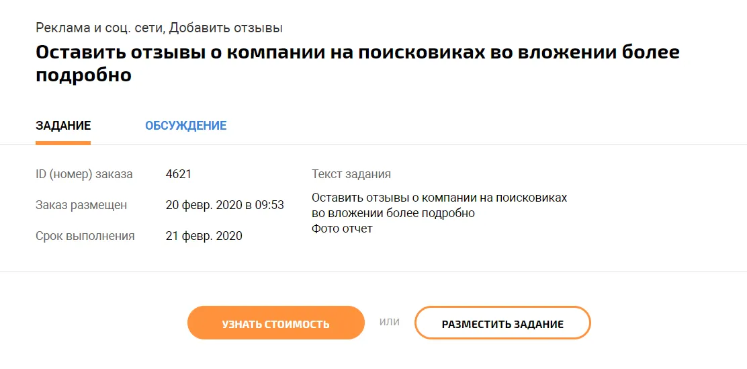Click the Срок выполнения label

pyautogui.click(x=85, y=236)
